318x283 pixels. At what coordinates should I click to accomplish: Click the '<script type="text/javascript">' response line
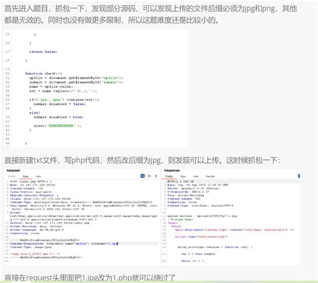click(x=201, y=237)
